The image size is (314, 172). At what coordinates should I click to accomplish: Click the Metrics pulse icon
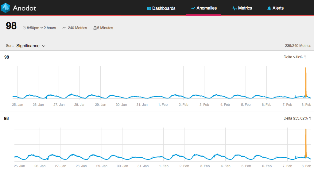(234, 8)
